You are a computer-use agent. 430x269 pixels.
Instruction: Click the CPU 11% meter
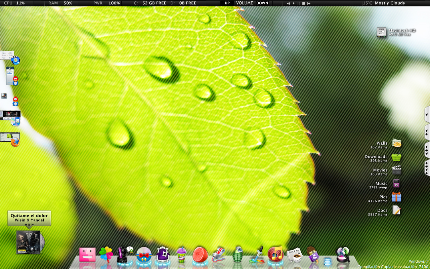pos(14,3)
